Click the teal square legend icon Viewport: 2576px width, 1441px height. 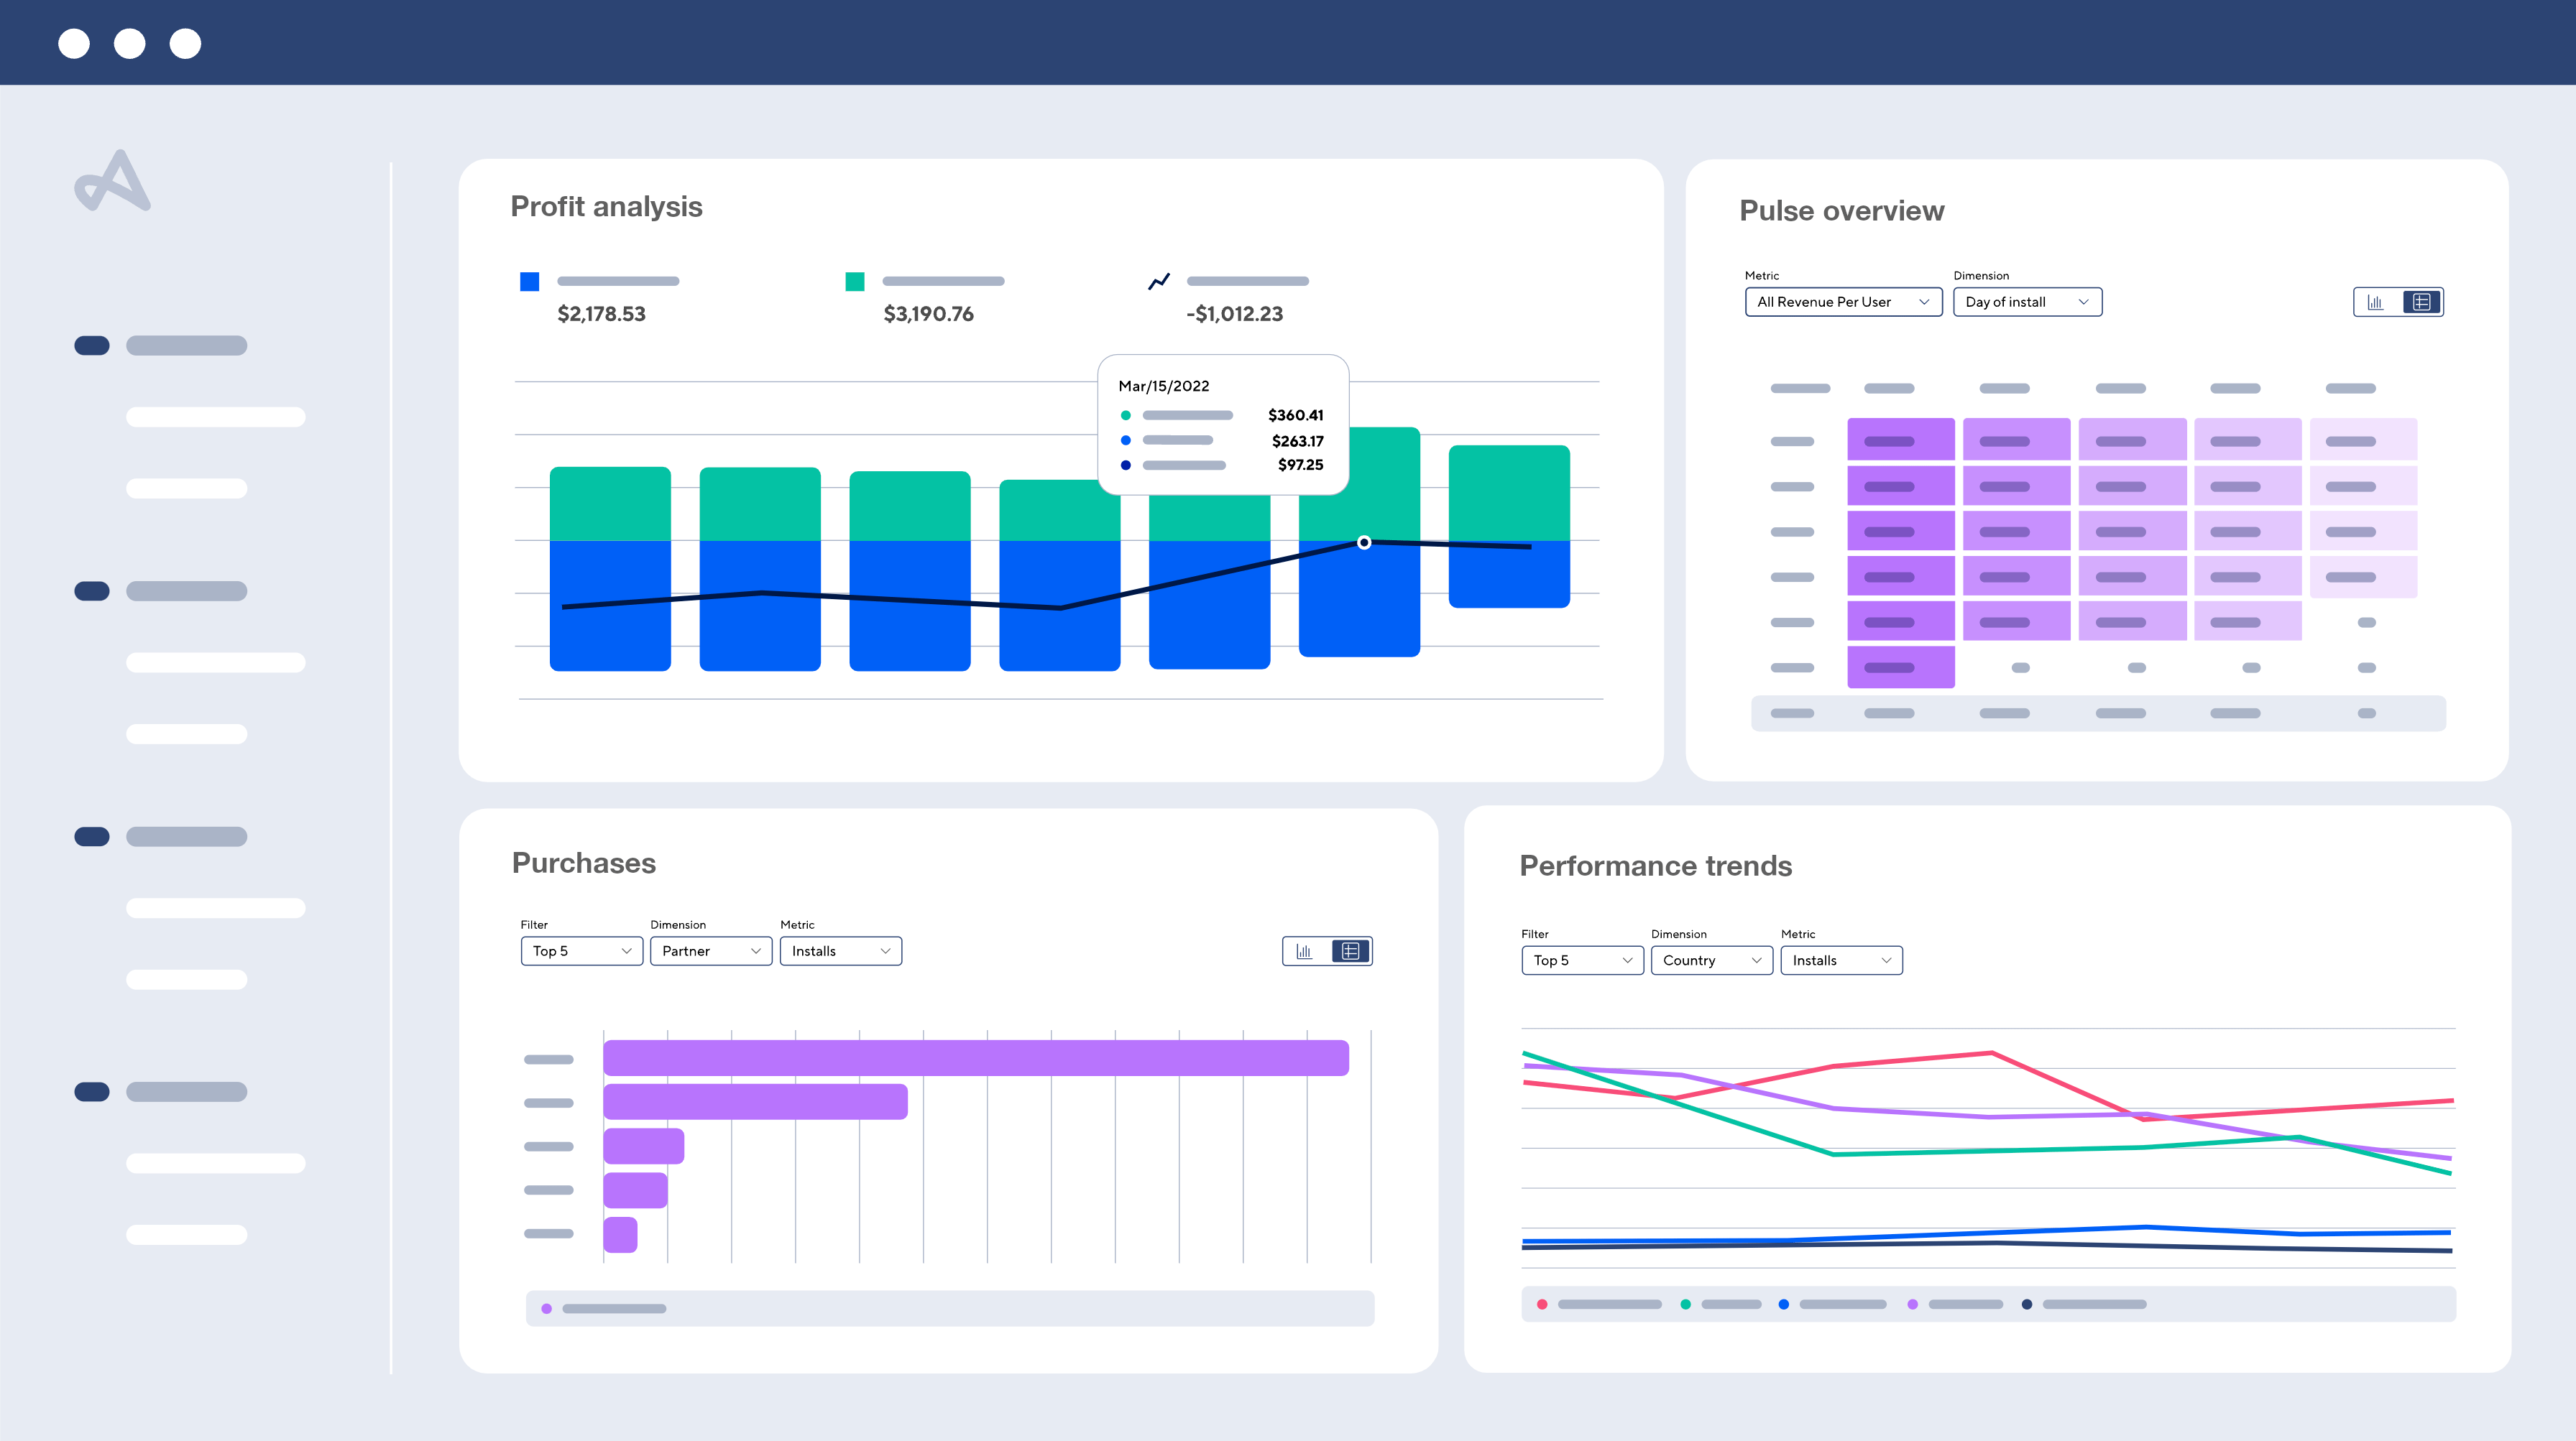pyautogui.click(x=855, y=282)
